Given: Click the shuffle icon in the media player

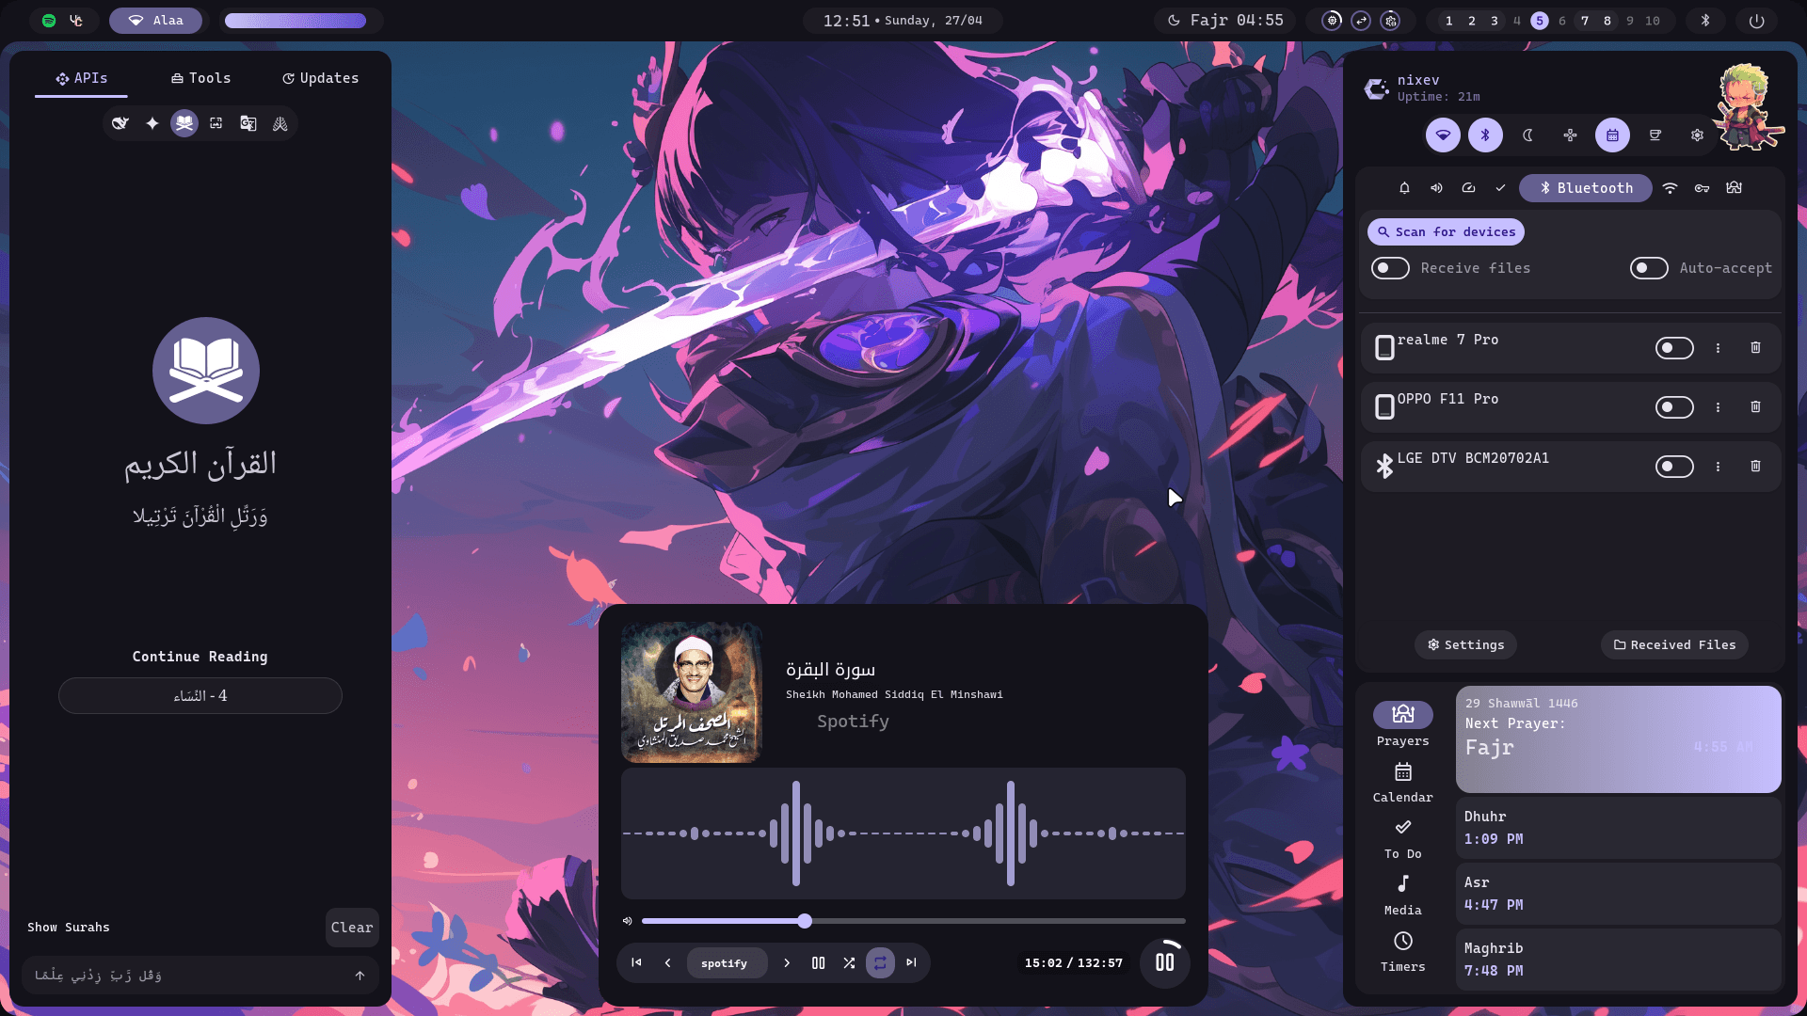Looking at the screenshot, I should click(x=849, y=962).
